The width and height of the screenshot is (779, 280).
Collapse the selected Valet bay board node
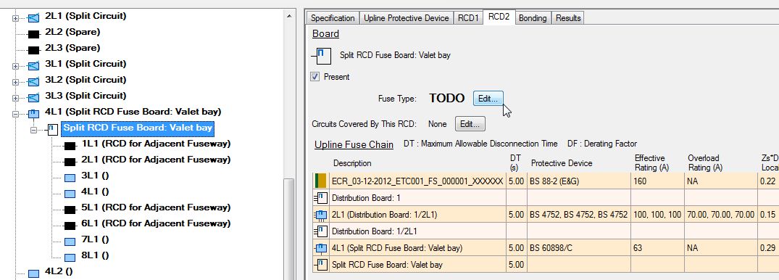[x=34, y=130]
